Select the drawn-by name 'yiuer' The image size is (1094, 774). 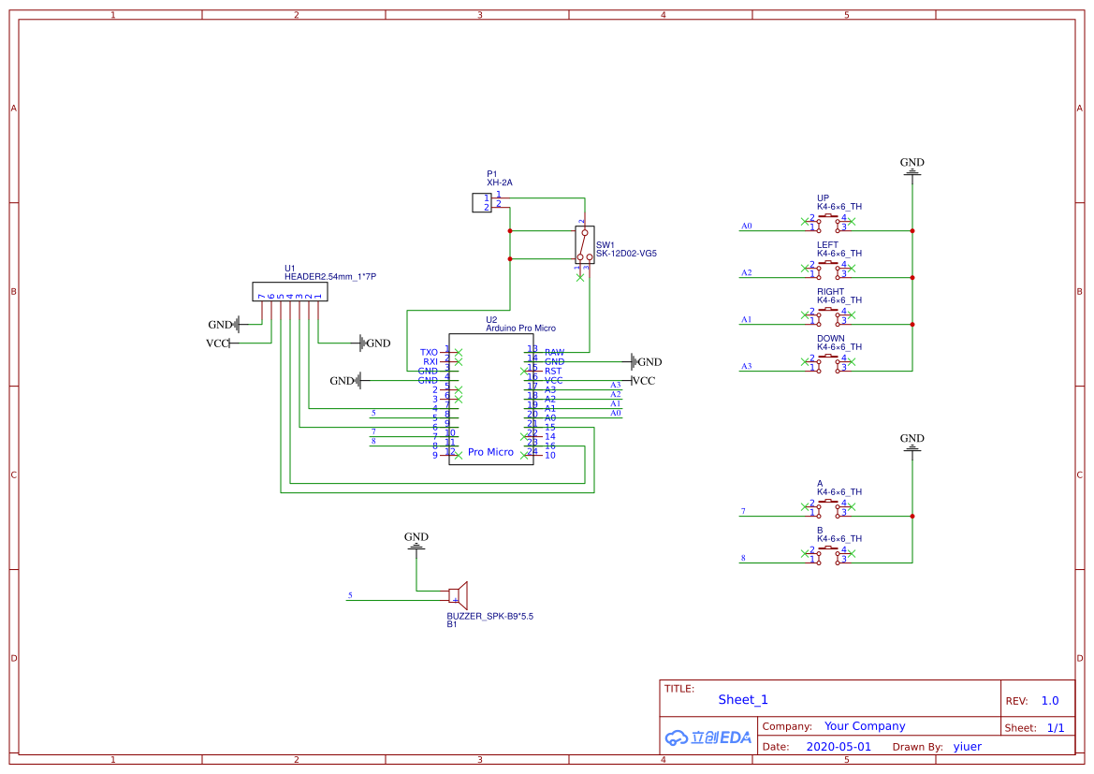967,747
